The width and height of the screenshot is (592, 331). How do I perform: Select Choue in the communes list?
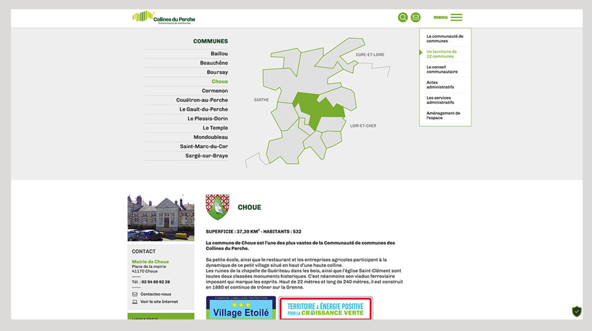point(220,81)
